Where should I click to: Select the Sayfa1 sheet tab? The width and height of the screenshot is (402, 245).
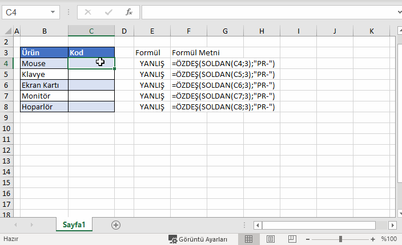(x=74, y=225)
